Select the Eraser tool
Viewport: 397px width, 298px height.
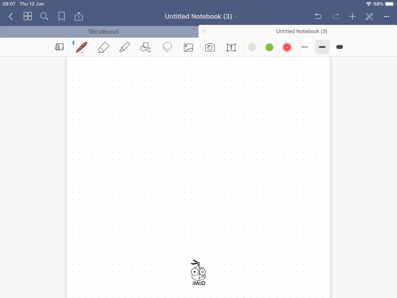point(103,47)
